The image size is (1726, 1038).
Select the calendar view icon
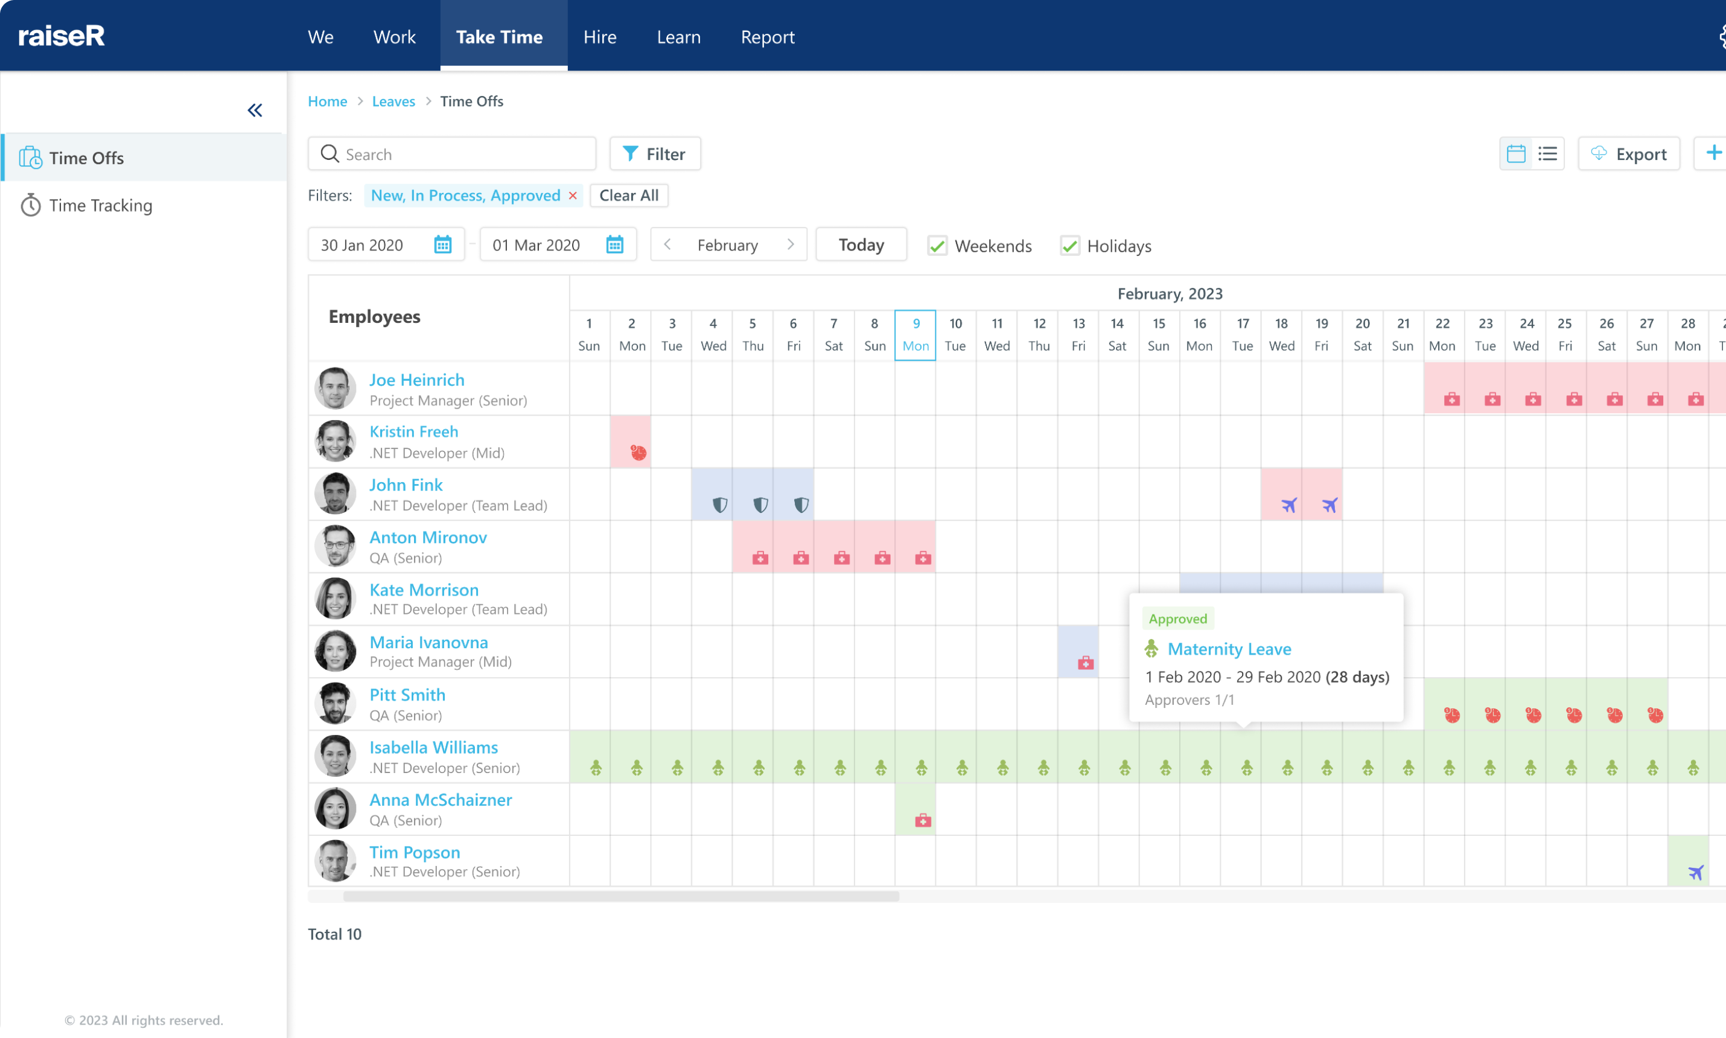point(1515,153)
